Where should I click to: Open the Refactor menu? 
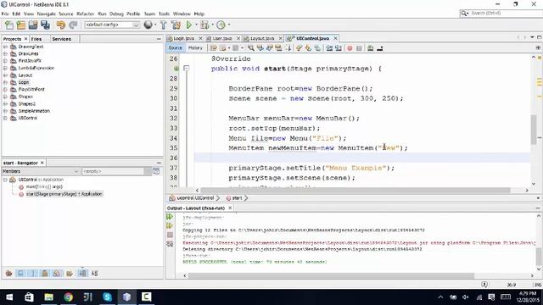click(x=85, y=14)
